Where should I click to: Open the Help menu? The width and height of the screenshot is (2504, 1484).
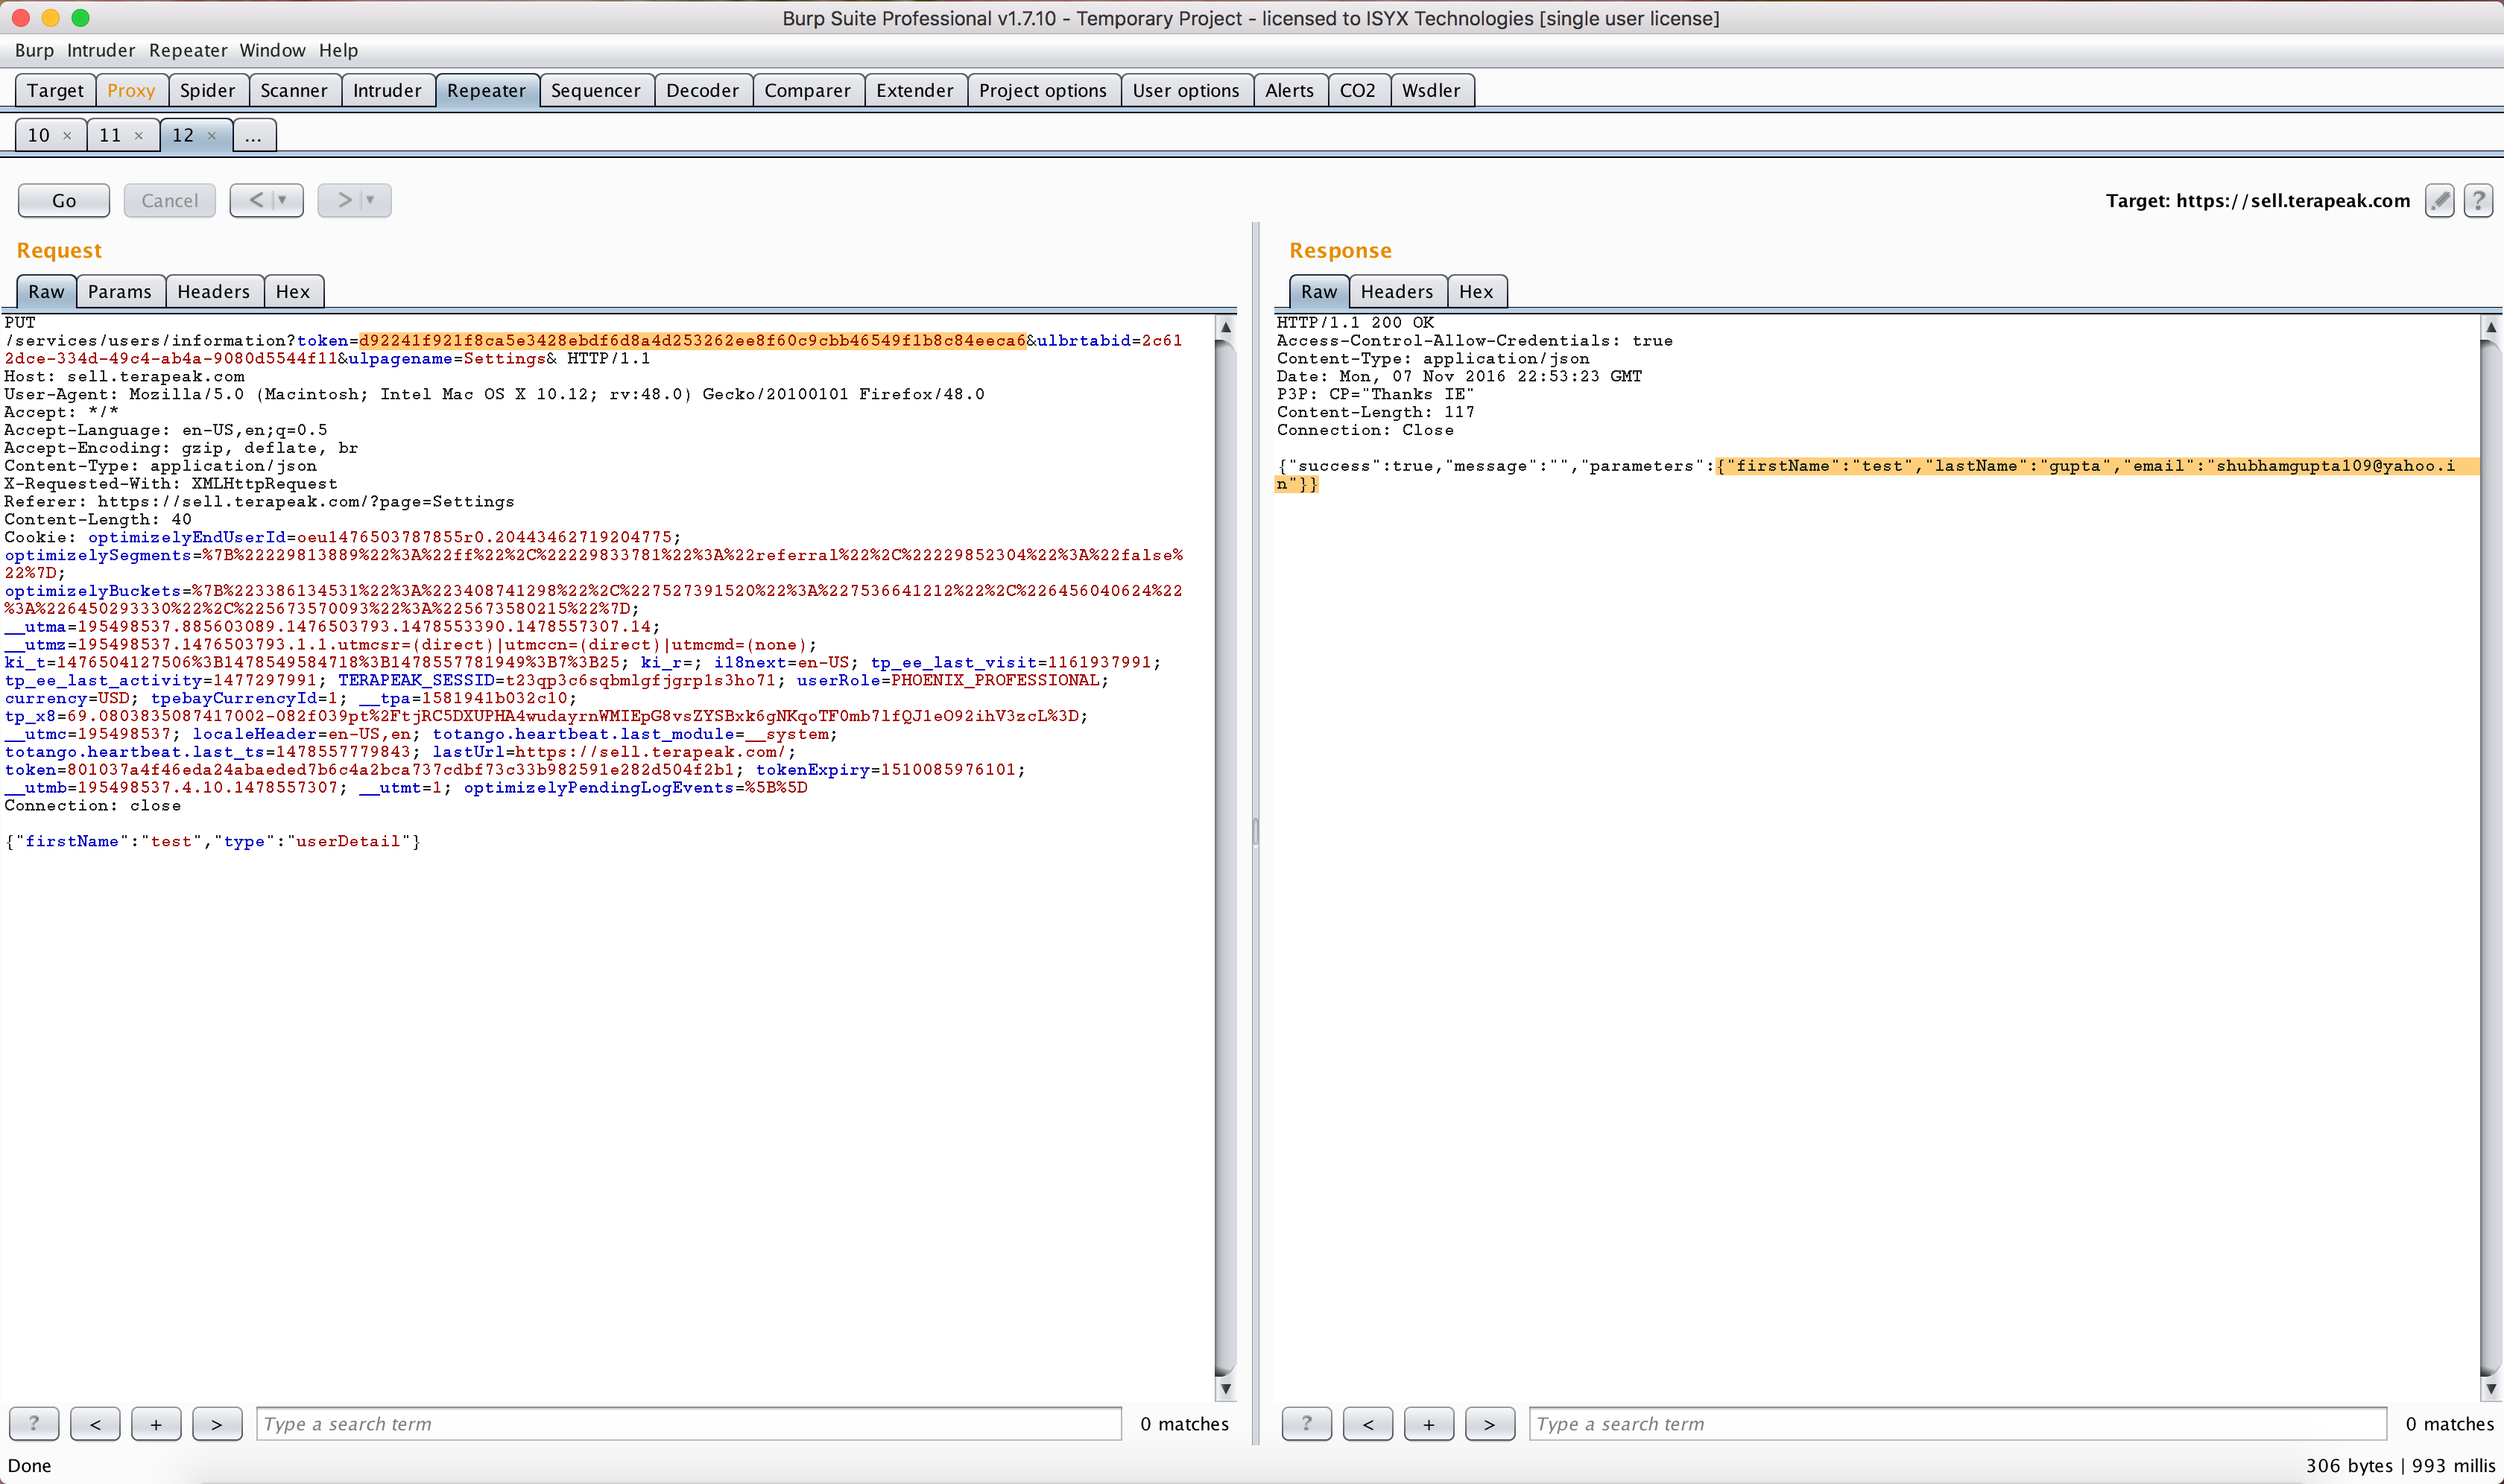point(338,50)
